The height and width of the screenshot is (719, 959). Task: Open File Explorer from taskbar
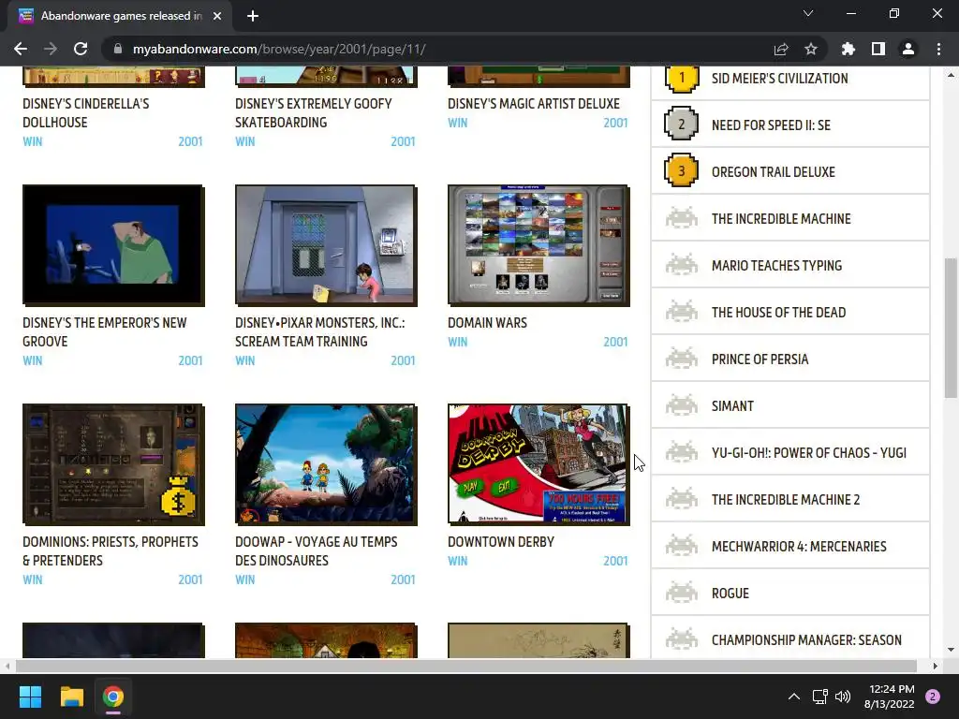71,697
